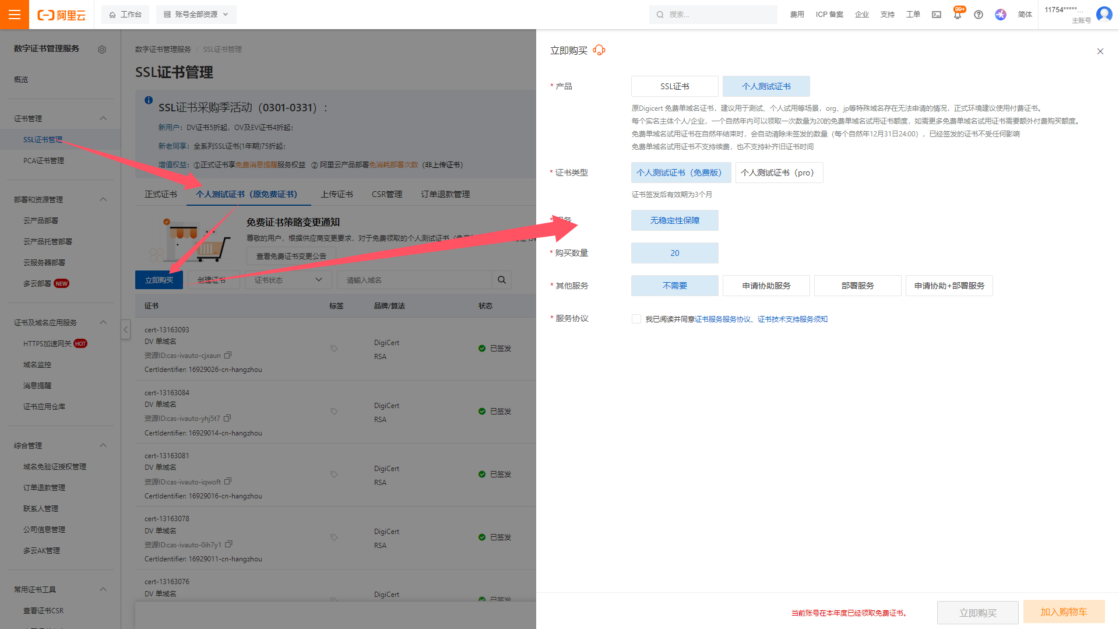Click the customer service headset icon
This screenshot has height=629, width=1119.
599,51
